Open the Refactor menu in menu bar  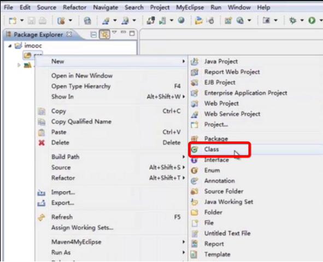(x=74, y=8)
